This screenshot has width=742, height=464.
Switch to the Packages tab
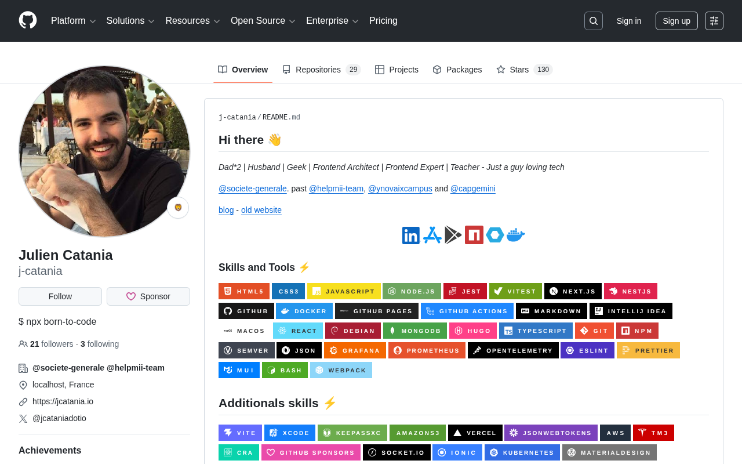click(457, 70)
